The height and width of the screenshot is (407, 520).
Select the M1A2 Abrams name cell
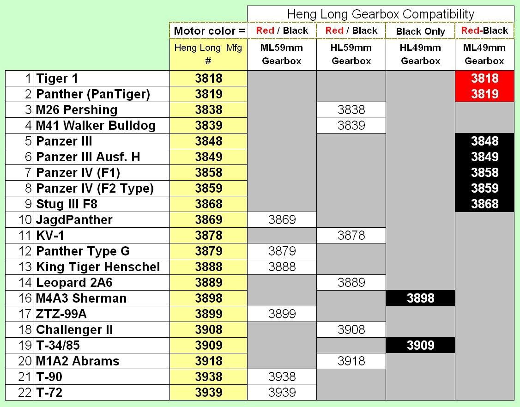(102, 361)
